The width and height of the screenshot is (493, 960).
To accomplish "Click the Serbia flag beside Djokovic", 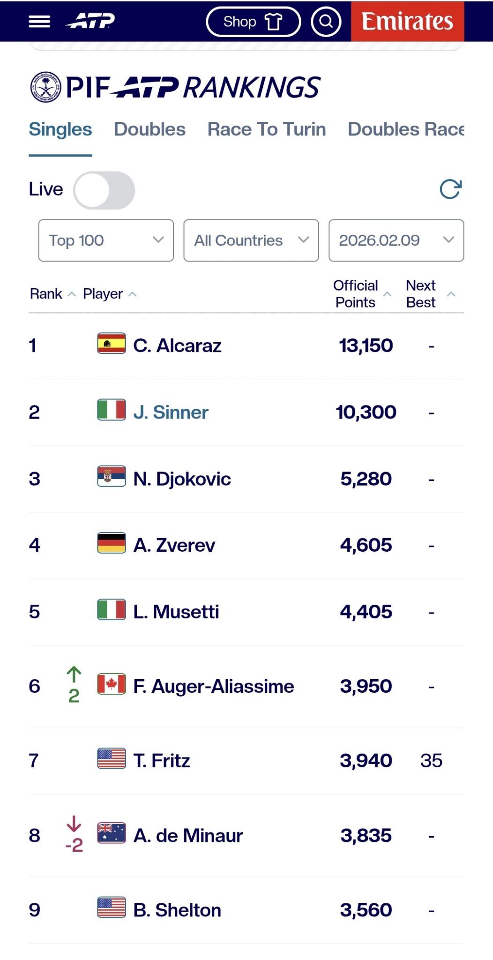I will (x=111, y=476).
